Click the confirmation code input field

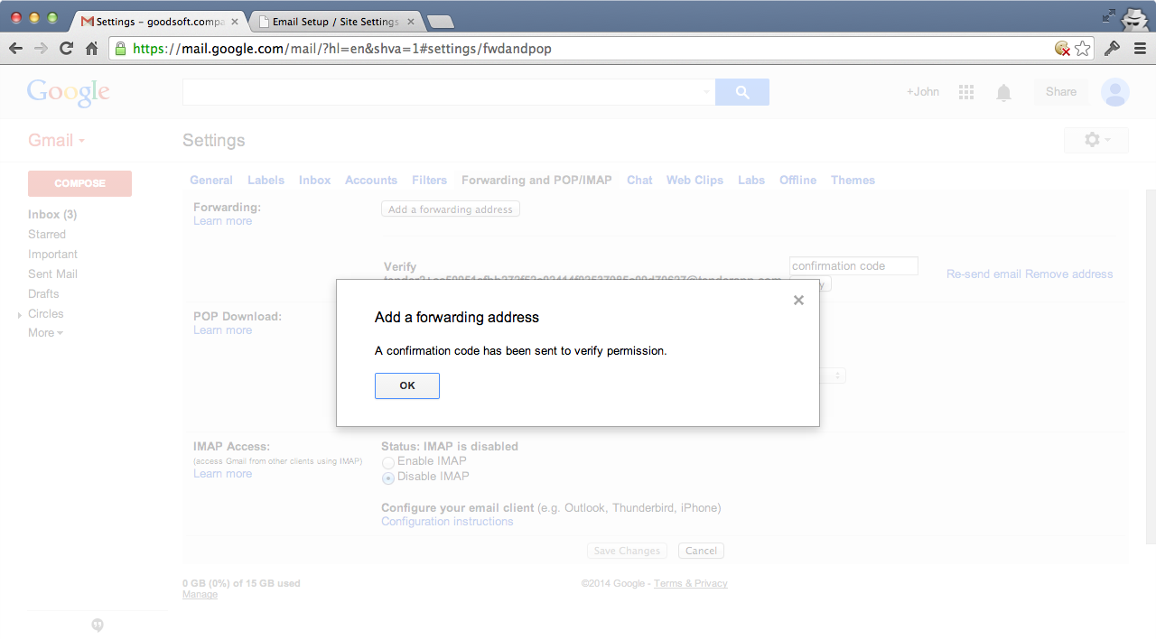click(x=853, y=266)
